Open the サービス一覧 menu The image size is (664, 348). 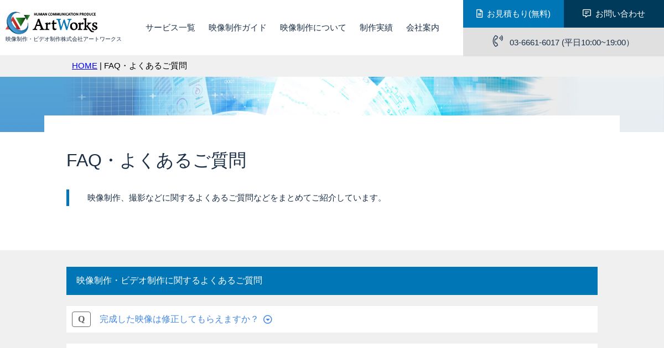170,28
